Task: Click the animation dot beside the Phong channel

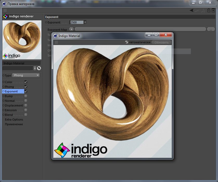Action: (x=4, y=86)
